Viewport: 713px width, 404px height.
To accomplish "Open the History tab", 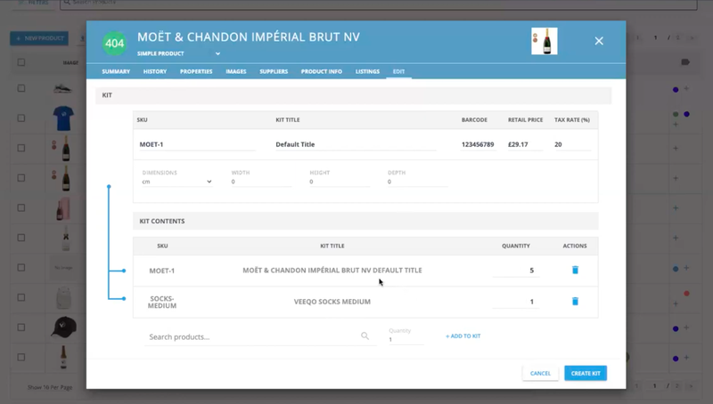I will click(155, 71).
